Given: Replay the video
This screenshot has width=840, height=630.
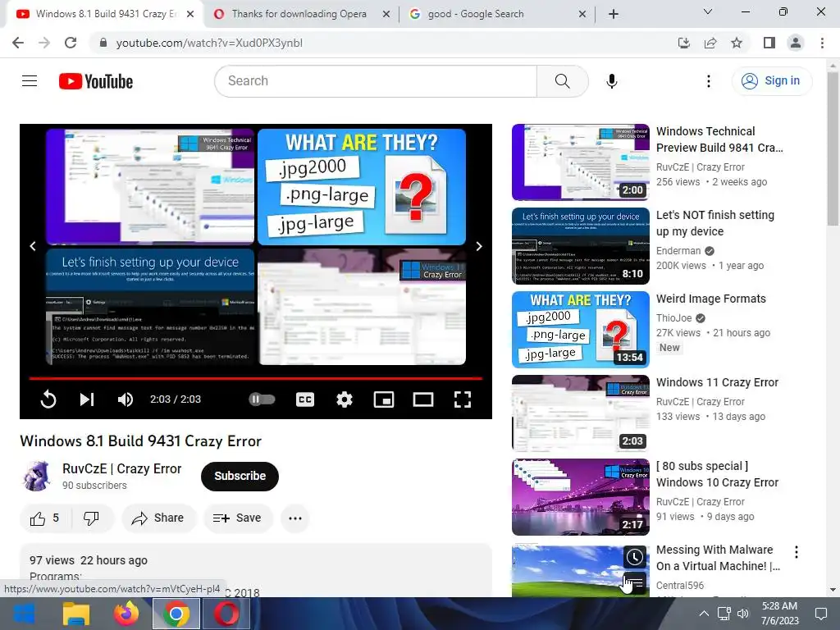Looking at the screenshot, I should point(48,399).
